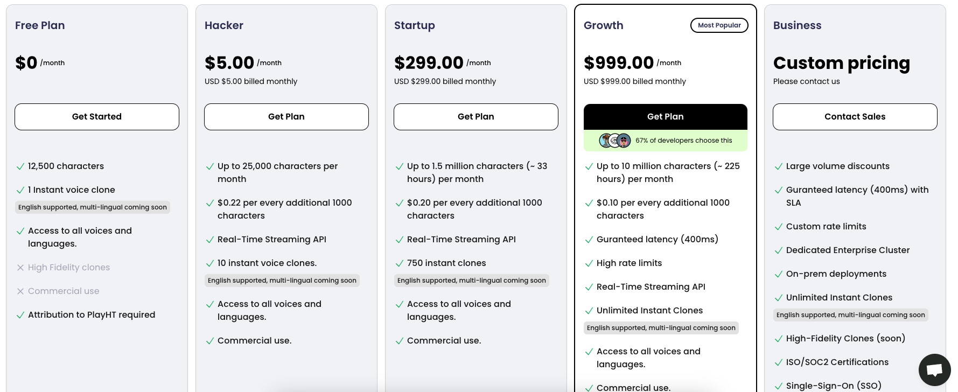The height and width of the screenshot is (392, 958).
Task: Click developer avatars under Growth plan
Action: (615, 141)
